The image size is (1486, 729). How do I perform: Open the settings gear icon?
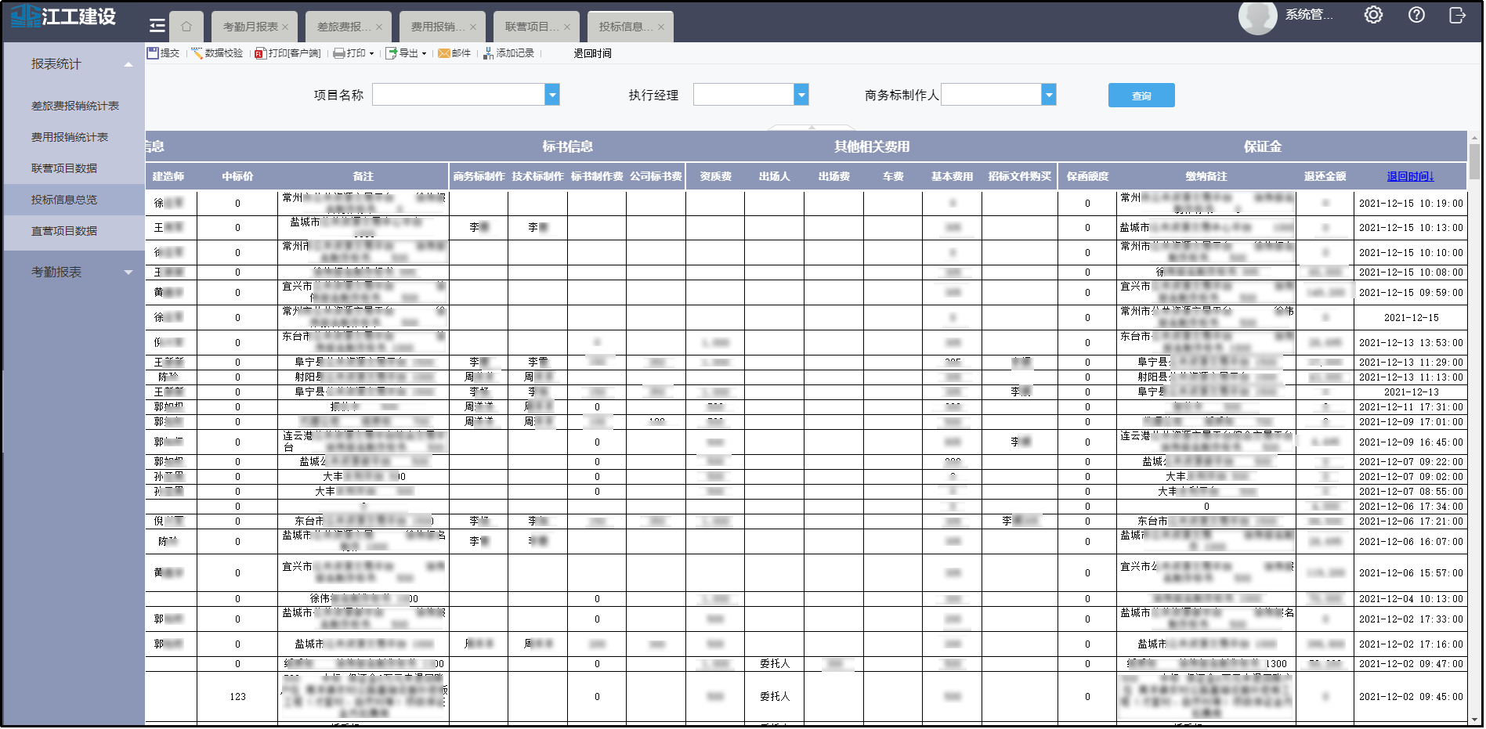1373,15
